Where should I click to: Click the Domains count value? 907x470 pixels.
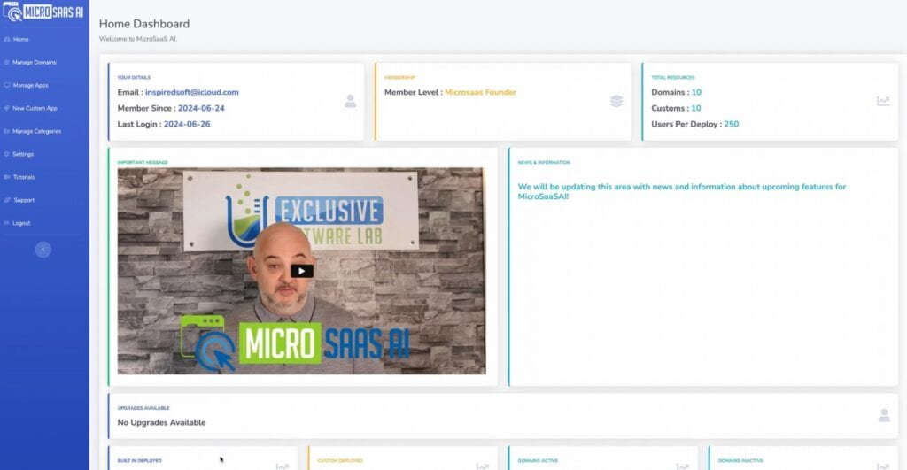pyautogui.click(x=696, y=92)
